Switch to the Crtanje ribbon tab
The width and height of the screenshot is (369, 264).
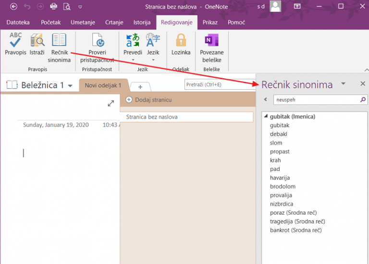point(114,23)
